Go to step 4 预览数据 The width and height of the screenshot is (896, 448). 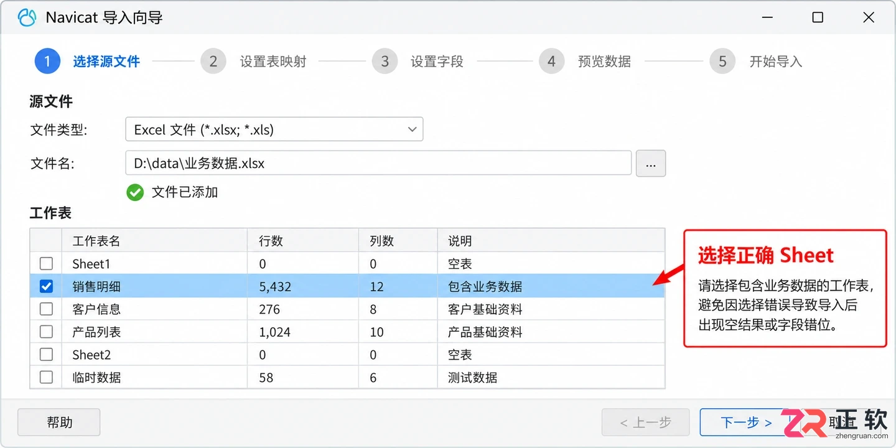click(585, 62)
